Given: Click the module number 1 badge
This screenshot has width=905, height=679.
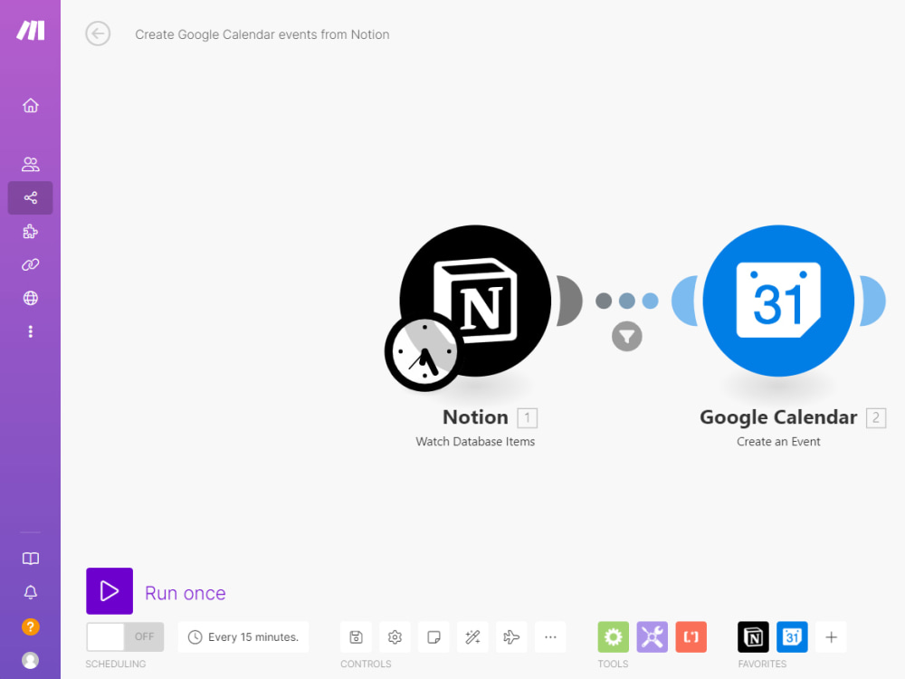Looking at the screenshot, I should pos(527,417).
